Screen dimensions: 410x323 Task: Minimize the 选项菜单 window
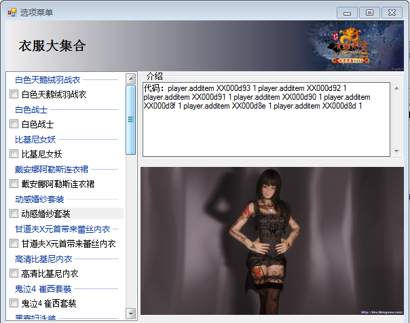click(348, 12)
